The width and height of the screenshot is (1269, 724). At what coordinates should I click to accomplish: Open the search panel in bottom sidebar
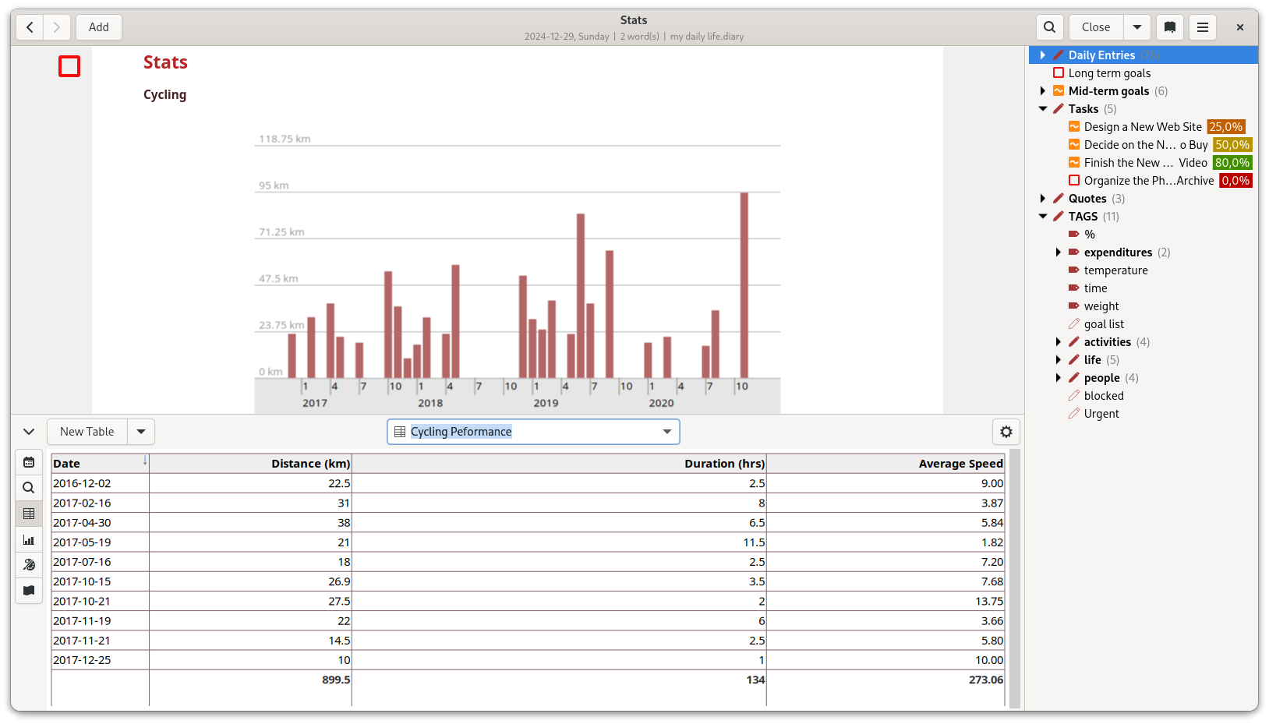pyautogui.click(x=29, y=488)
